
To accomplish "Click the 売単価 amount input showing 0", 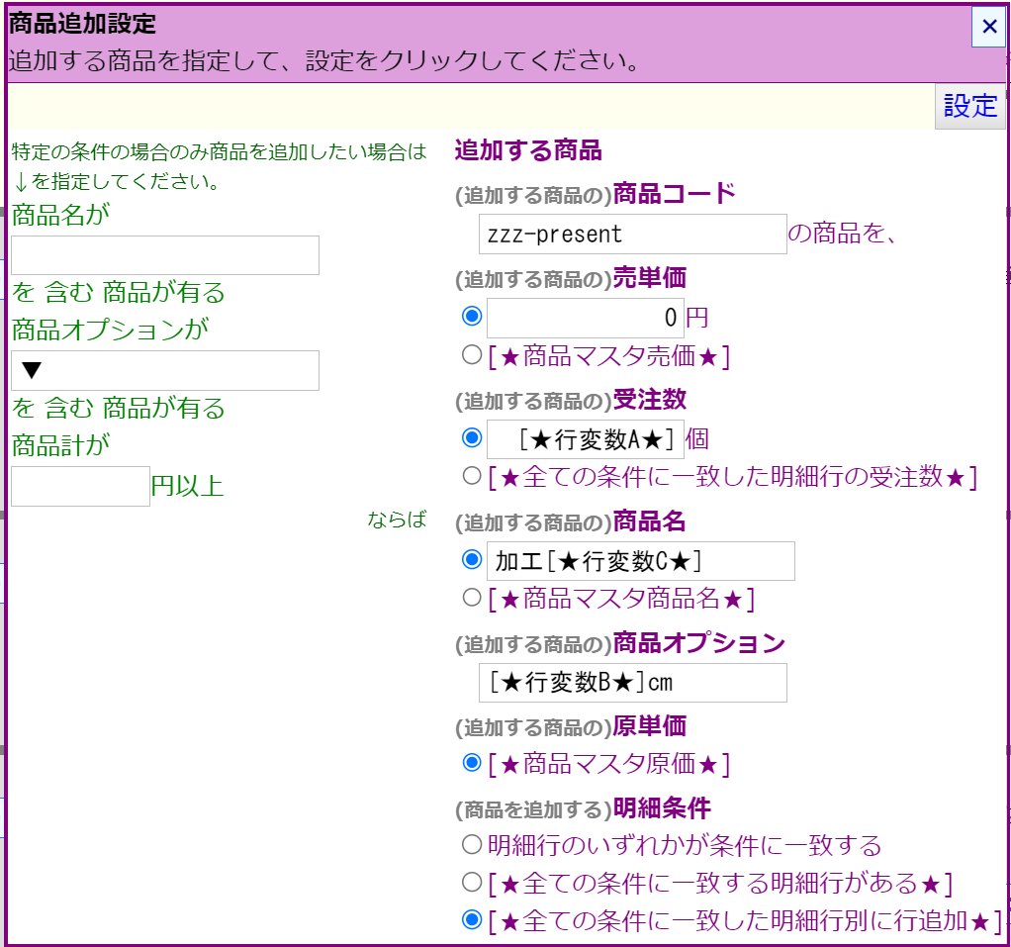I will coord(585,318).
